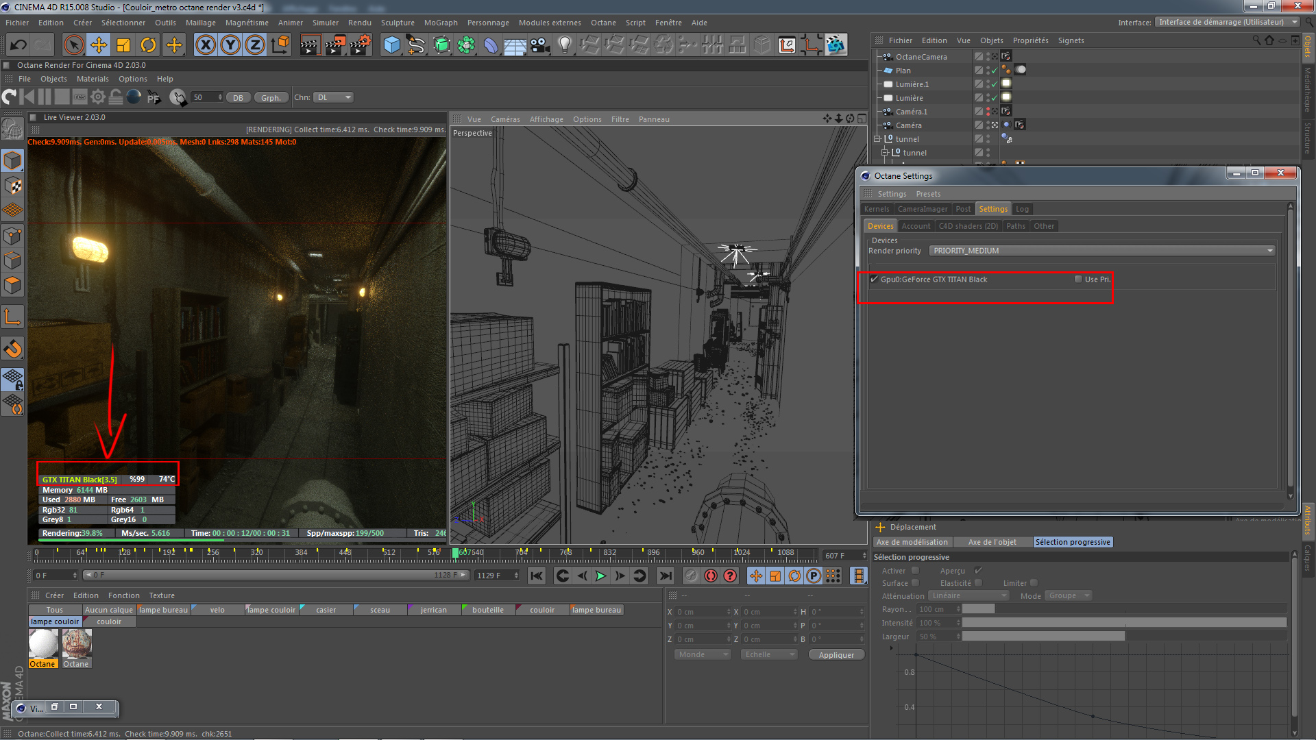The image size is (1316, 740).
Task: Select the Scale tool in toolbar
Action: click(123, 45)
